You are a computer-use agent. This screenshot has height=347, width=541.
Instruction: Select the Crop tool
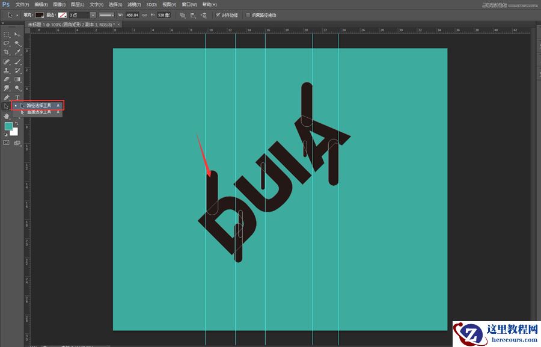pos(7,52)
